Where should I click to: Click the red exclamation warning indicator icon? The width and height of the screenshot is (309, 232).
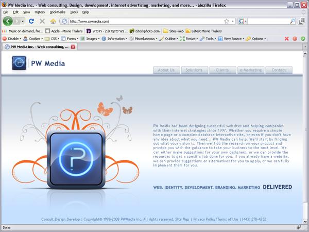click(x=295, y=39)
